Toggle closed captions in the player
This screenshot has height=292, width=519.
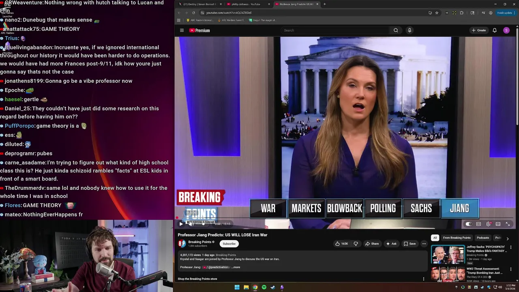(478, 224)
